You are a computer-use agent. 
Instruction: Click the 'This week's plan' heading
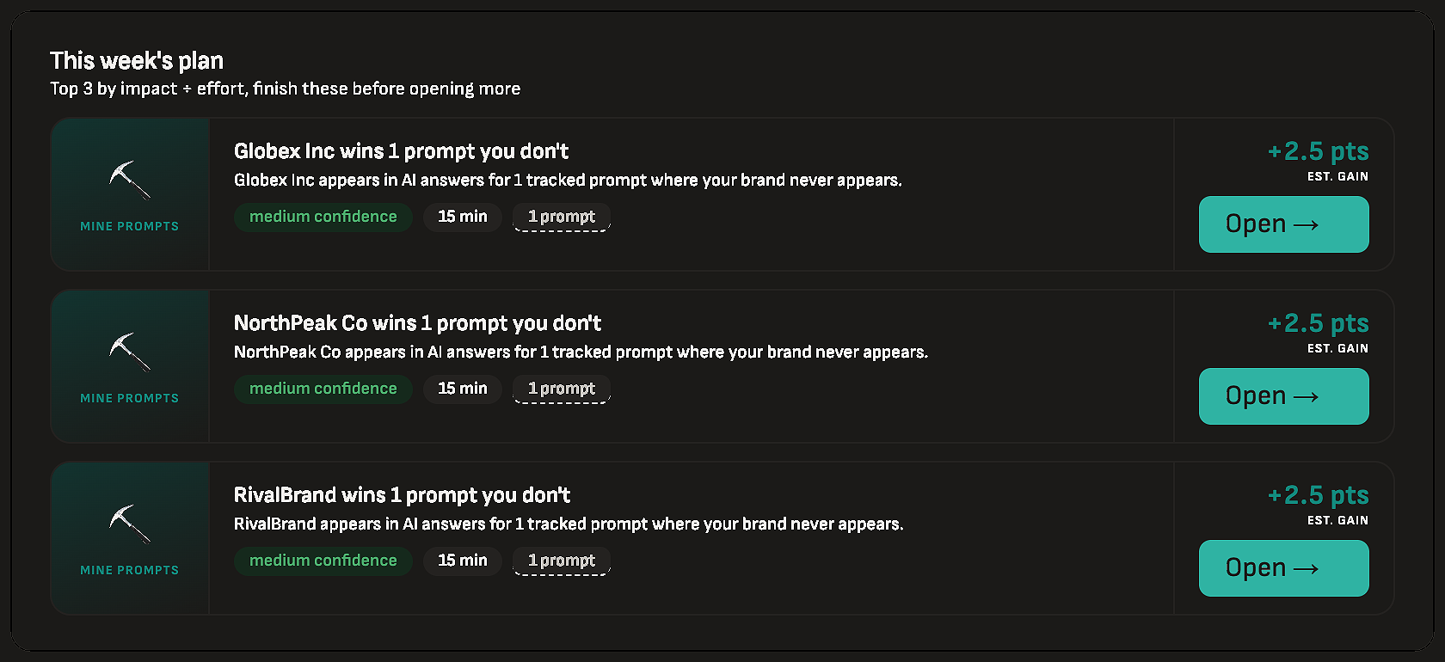pos(137,60)
